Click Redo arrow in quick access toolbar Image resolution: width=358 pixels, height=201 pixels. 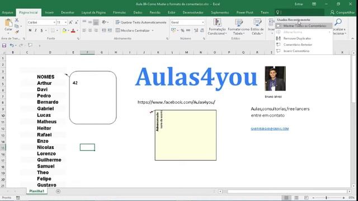tap(21, 46)
